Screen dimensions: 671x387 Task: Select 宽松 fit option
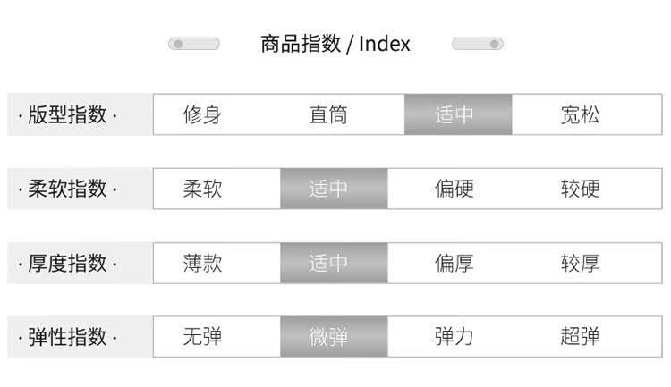[580, 115]
